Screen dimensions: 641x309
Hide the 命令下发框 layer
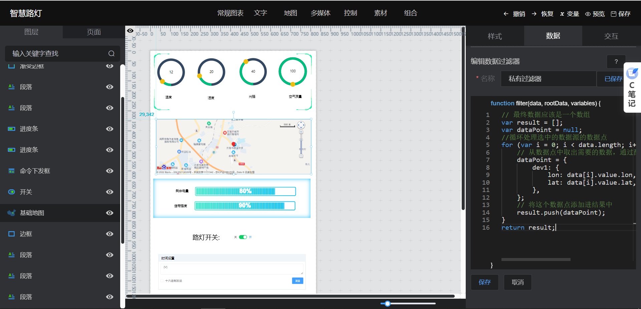coord(110,171)
